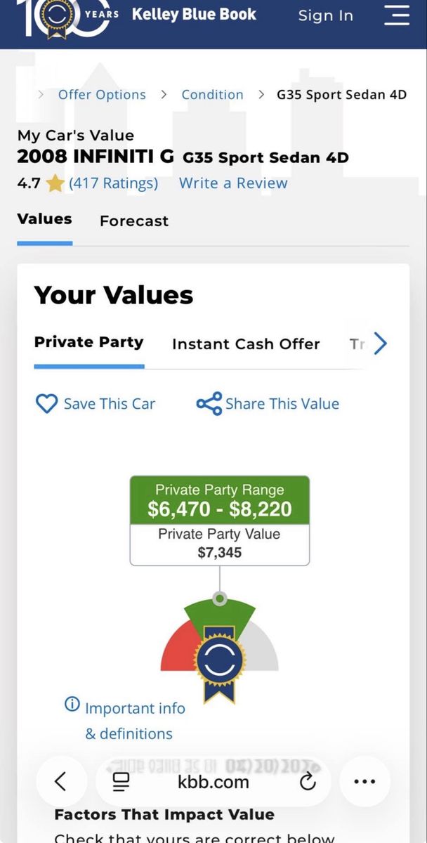Open the hamburger menu icon

click(397, 15)
